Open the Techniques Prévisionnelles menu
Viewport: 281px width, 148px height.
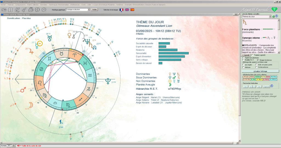[x=59, y=5]
